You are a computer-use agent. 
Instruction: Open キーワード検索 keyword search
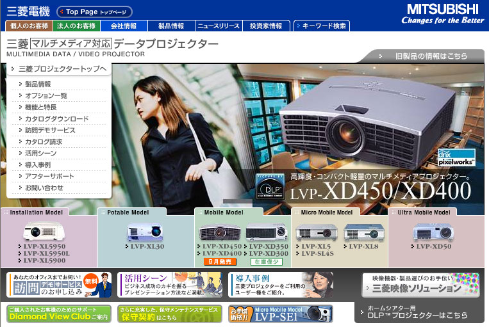coord(322,26)
